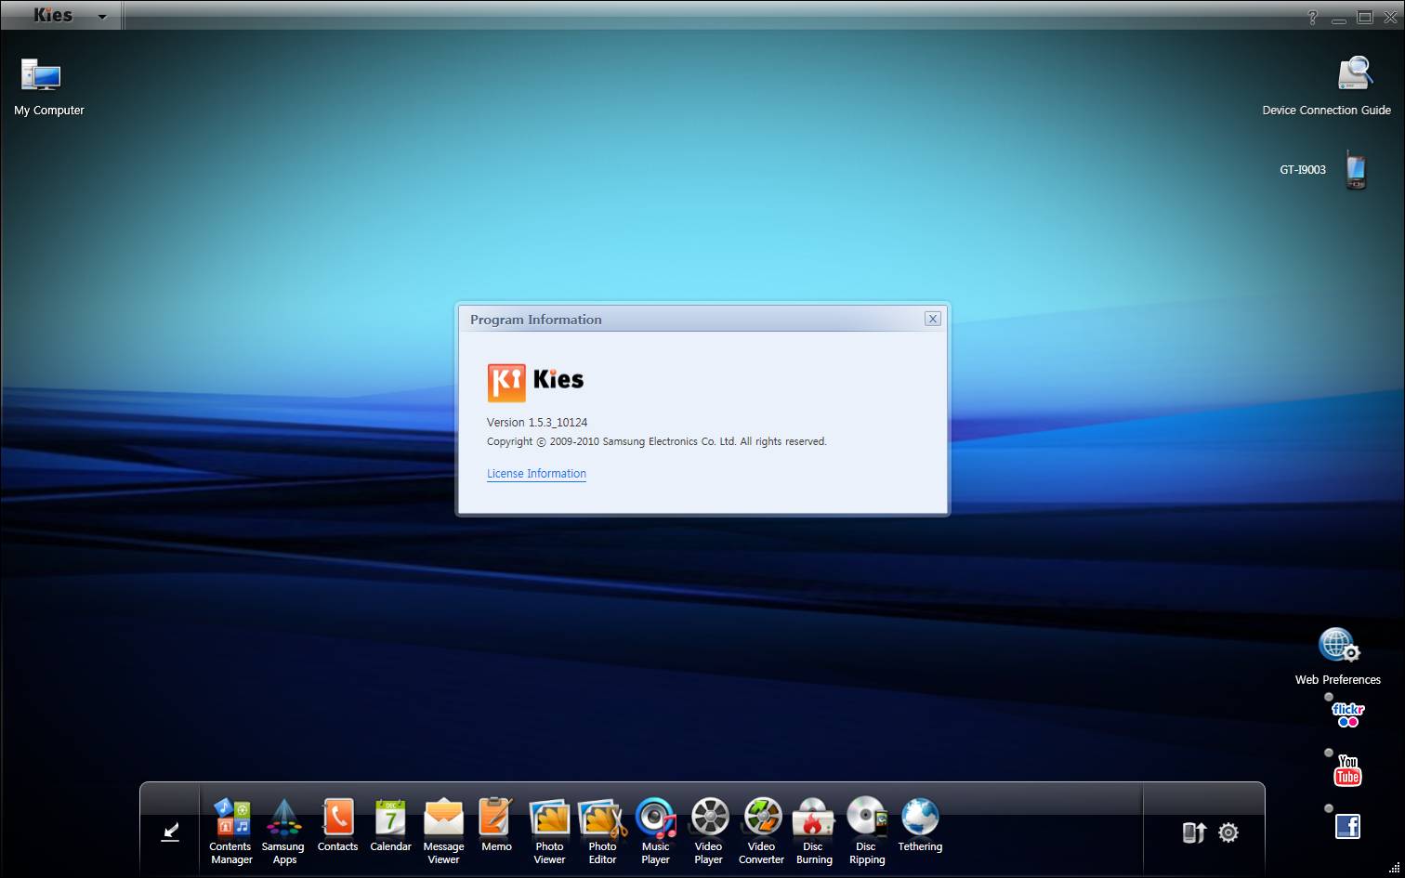Open the Flickr web service
Screen dimensions: 1405x878
point(1347,714)
